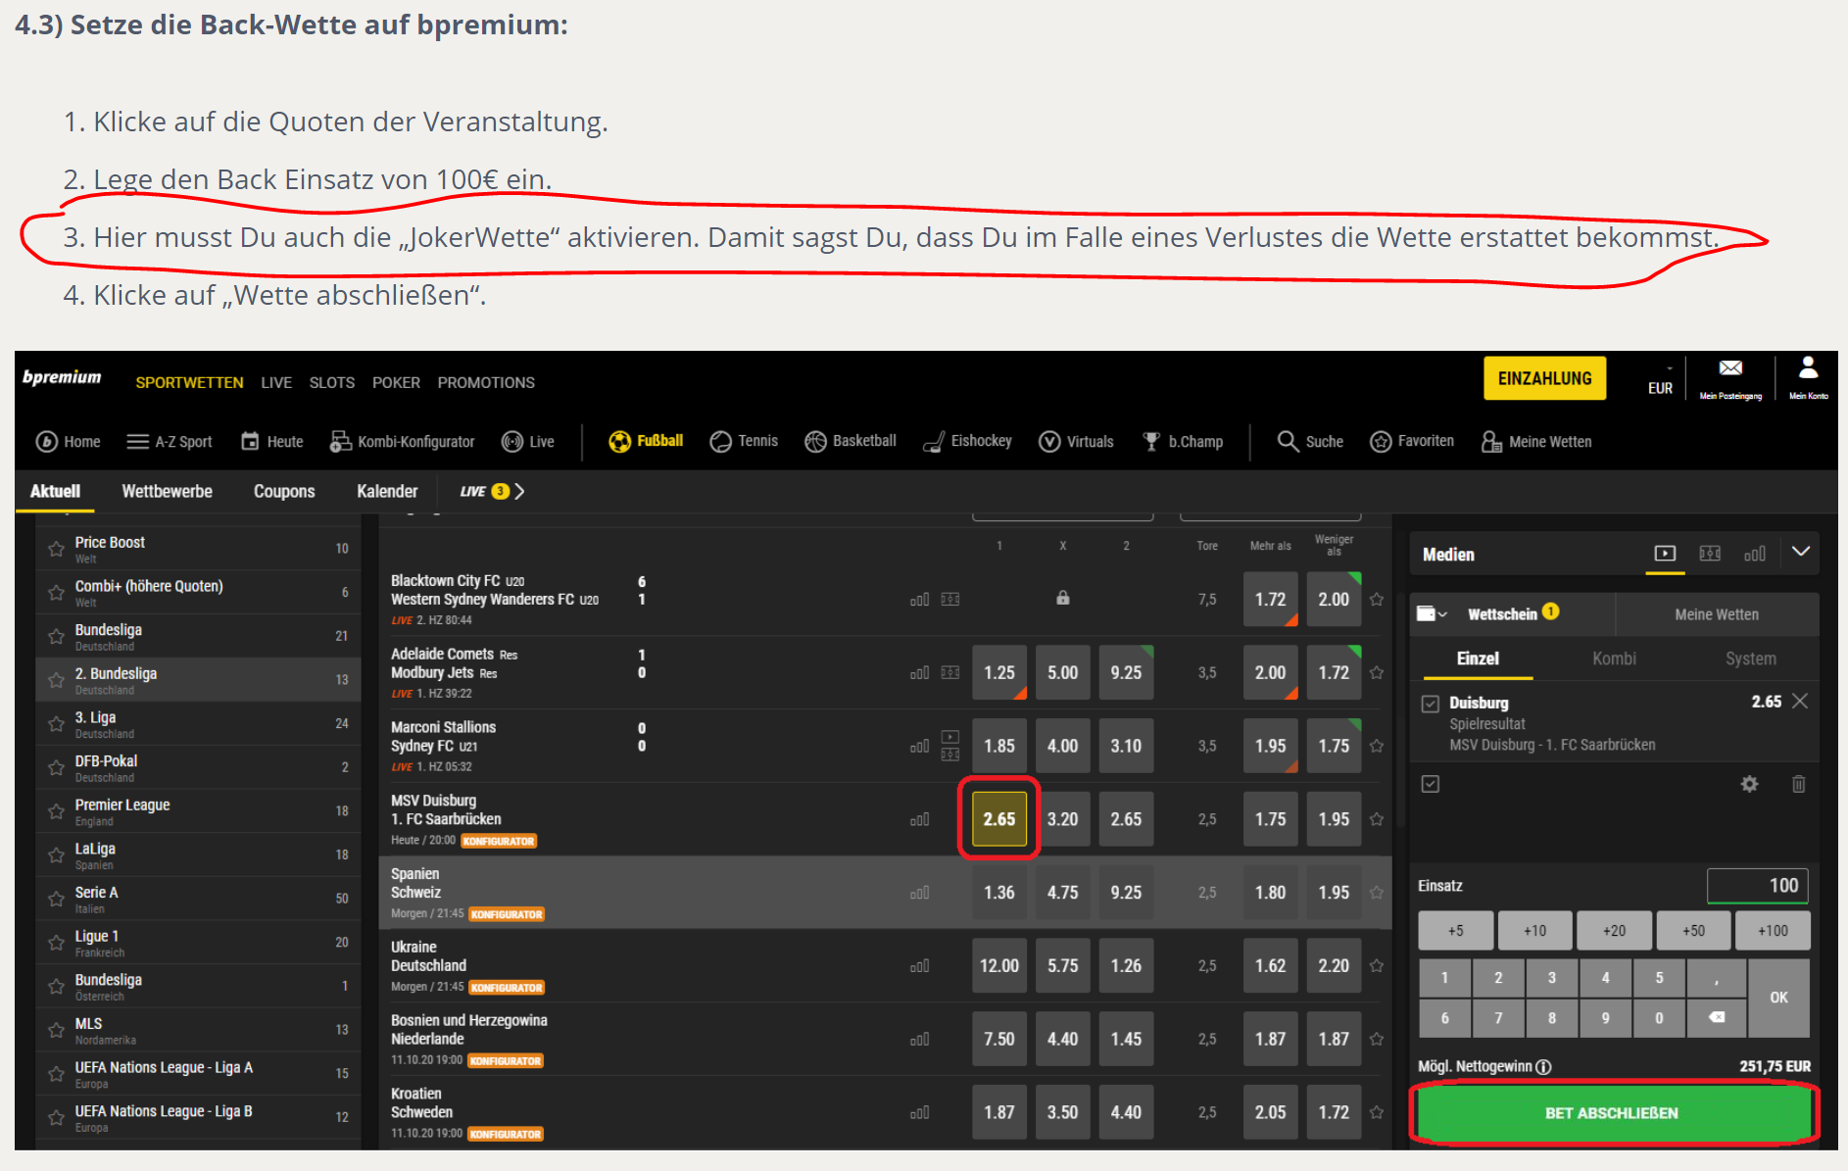Delete all bets with trash icon

(x=1799, y=784)
